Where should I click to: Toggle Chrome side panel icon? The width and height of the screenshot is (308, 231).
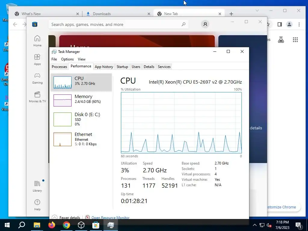pos(279,24)
